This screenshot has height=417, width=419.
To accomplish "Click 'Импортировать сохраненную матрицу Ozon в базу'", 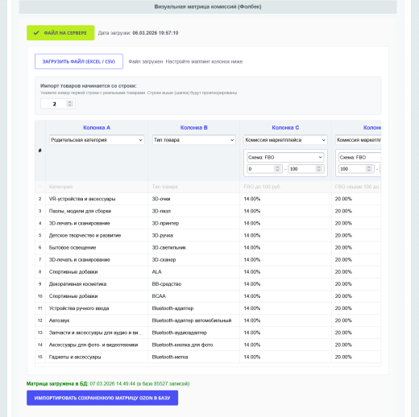I will point(102,398).
